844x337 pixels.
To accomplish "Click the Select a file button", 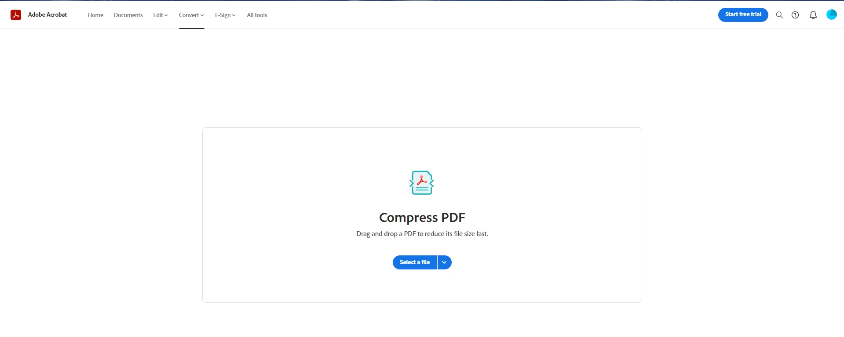I will pos(415,262).
